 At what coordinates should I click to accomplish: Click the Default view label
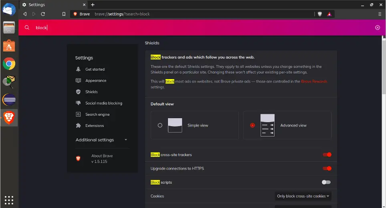pyautogui.click(x=162, y=104)
